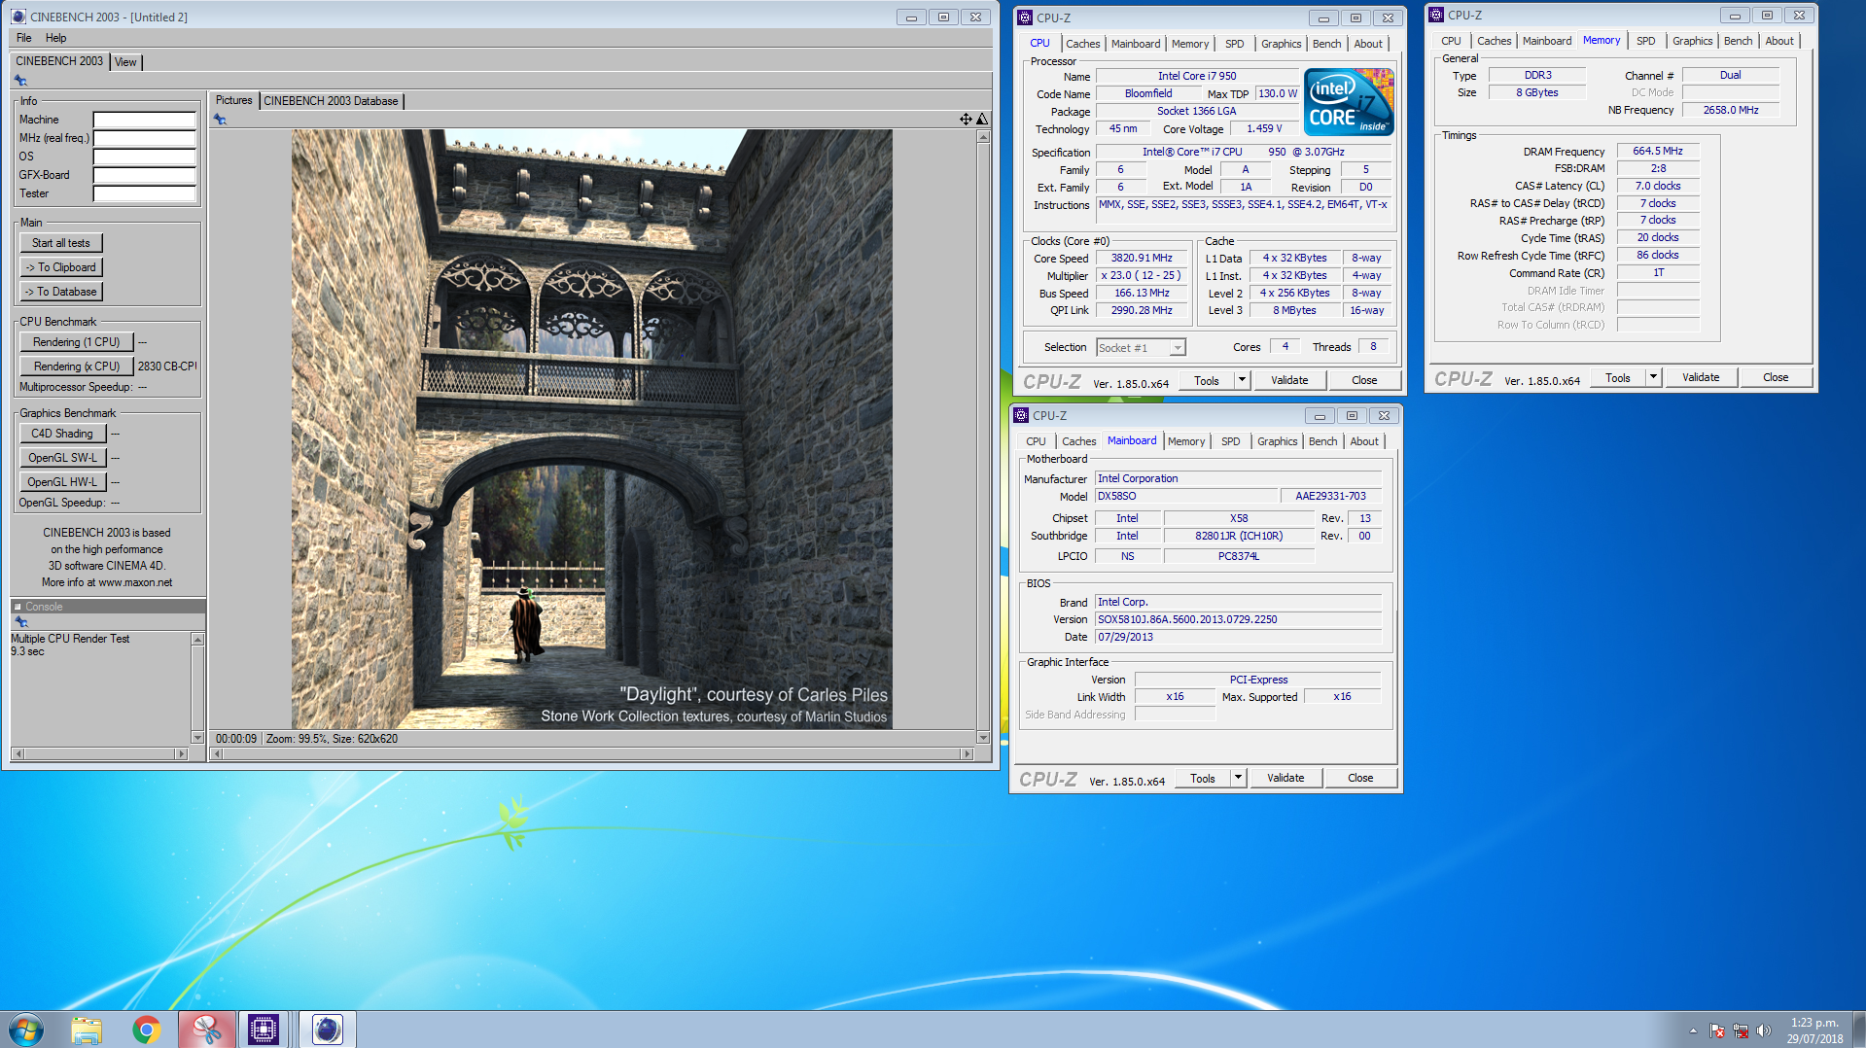Click the Intel Core i7 logo

pos(1349,102)
